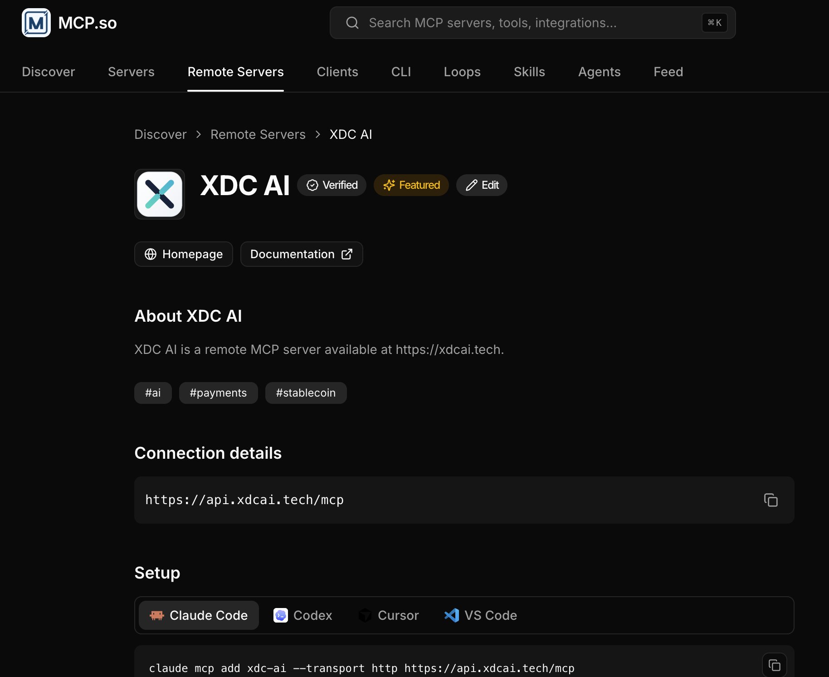Screen dimensions: 829x677
Task: Click the Connection details heading
Action: pyautogui.click(x=208, y=453)
